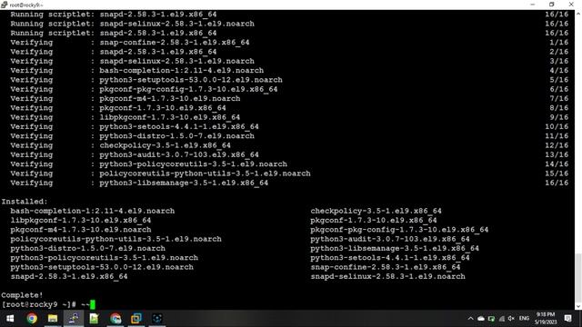Click the 'Installed:' heading
The width and height of the screenshot is (582, 327).
25,202
